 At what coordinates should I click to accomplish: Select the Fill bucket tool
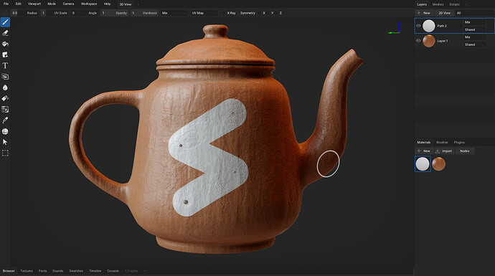pos(5,44)
